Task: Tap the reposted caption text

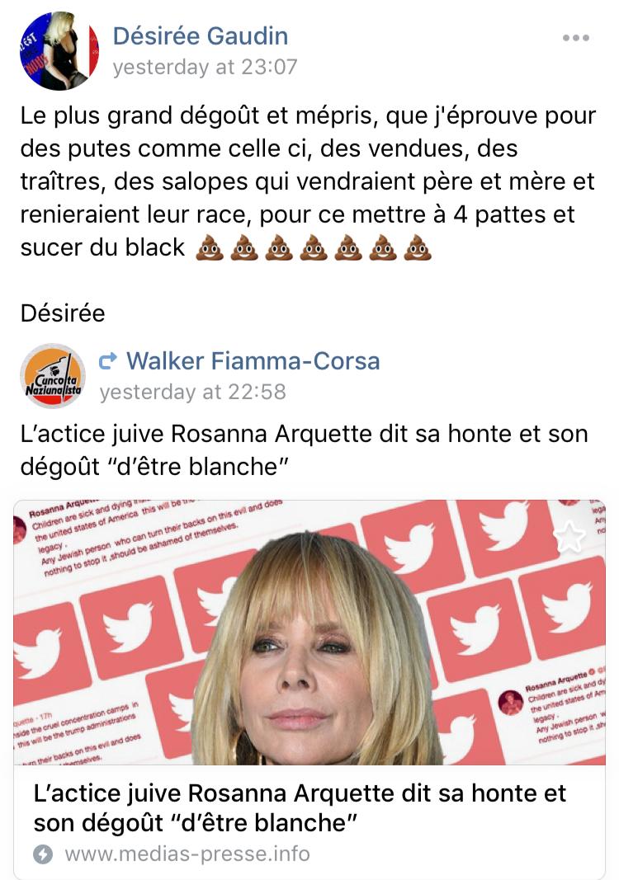Action: (x=304, y=450)
